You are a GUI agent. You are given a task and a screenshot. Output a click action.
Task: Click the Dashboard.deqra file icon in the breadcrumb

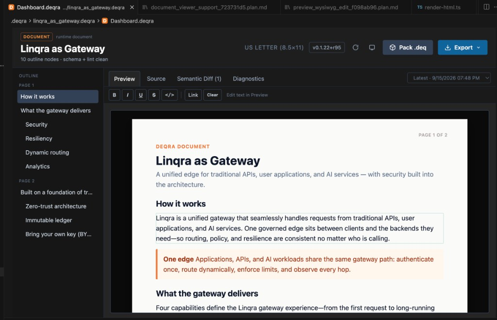click(105, 21)
